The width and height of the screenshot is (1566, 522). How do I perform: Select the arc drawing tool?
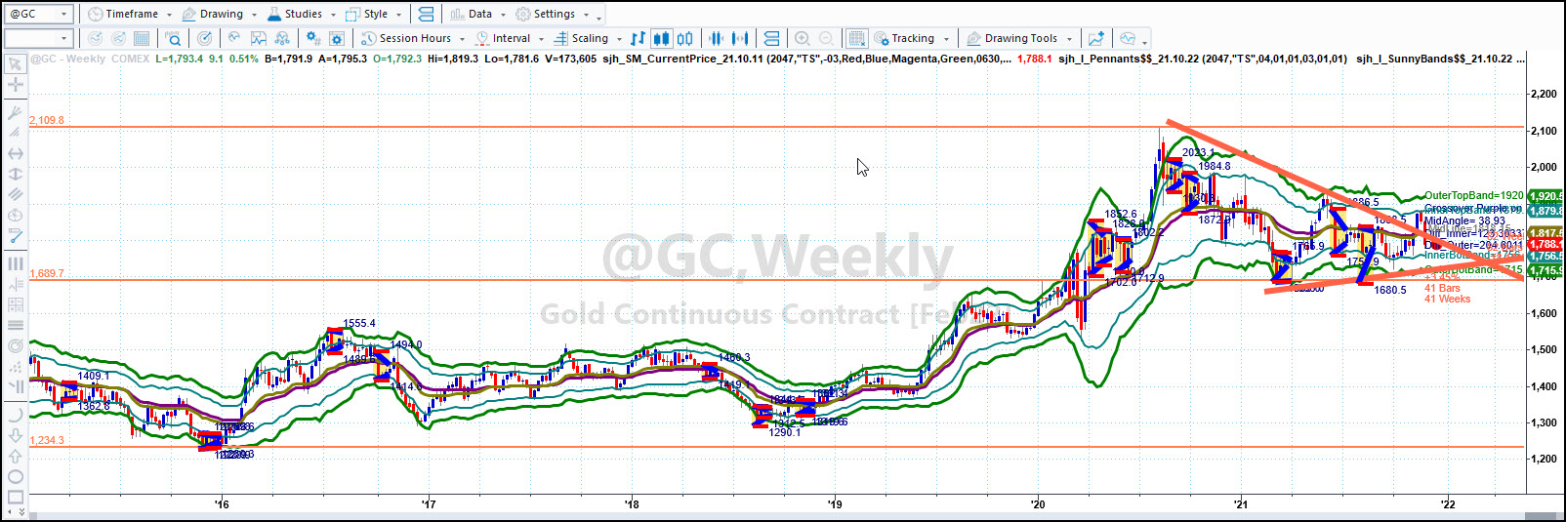click(x=15, y=415)
